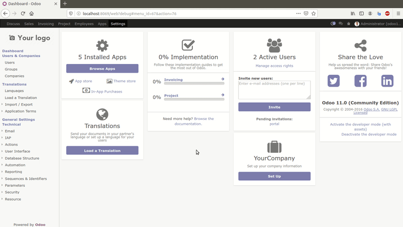Click the camera icon next to Your logo
Viewport: 403px width, 227px height.
pos(12,38)
